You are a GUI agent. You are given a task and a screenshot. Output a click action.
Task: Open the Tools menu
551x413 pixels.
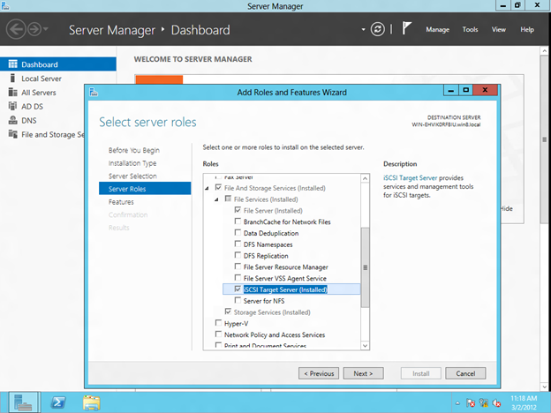tap(470, 29)
